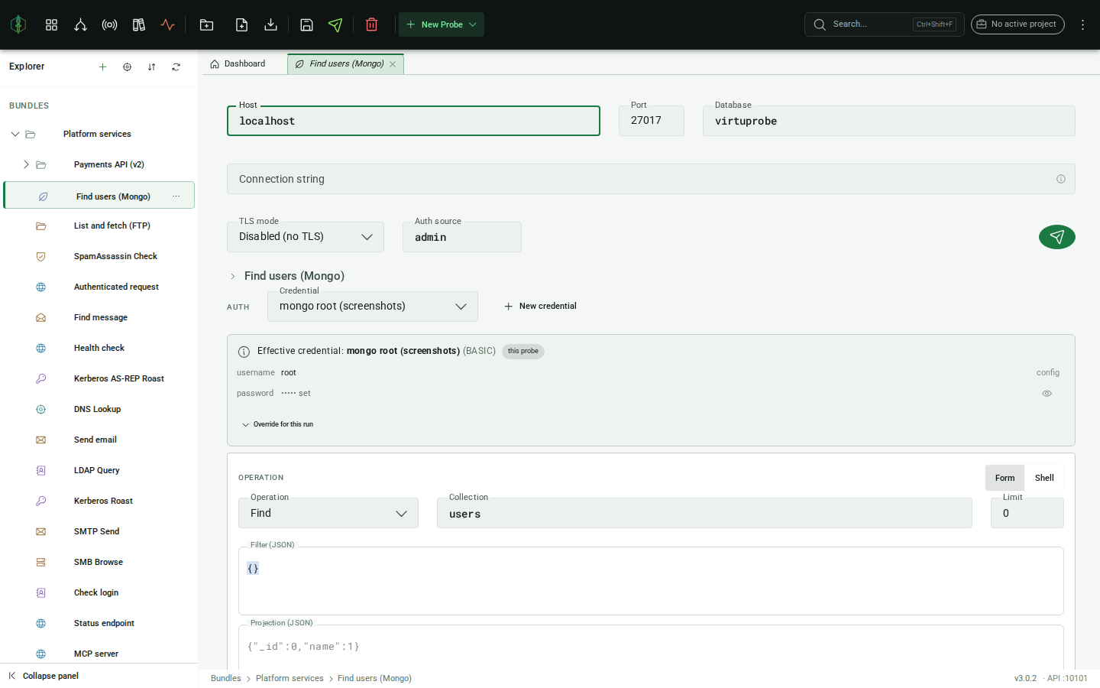The width and height of the screenshot is (1100, 688).
Task: Select the Find users (Mongo) tab
Action: click(x=346, y=64)
